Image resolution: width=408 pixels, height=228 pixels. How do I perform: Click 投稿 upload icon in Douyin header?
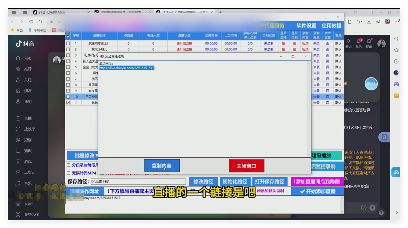tap(369, 41)
